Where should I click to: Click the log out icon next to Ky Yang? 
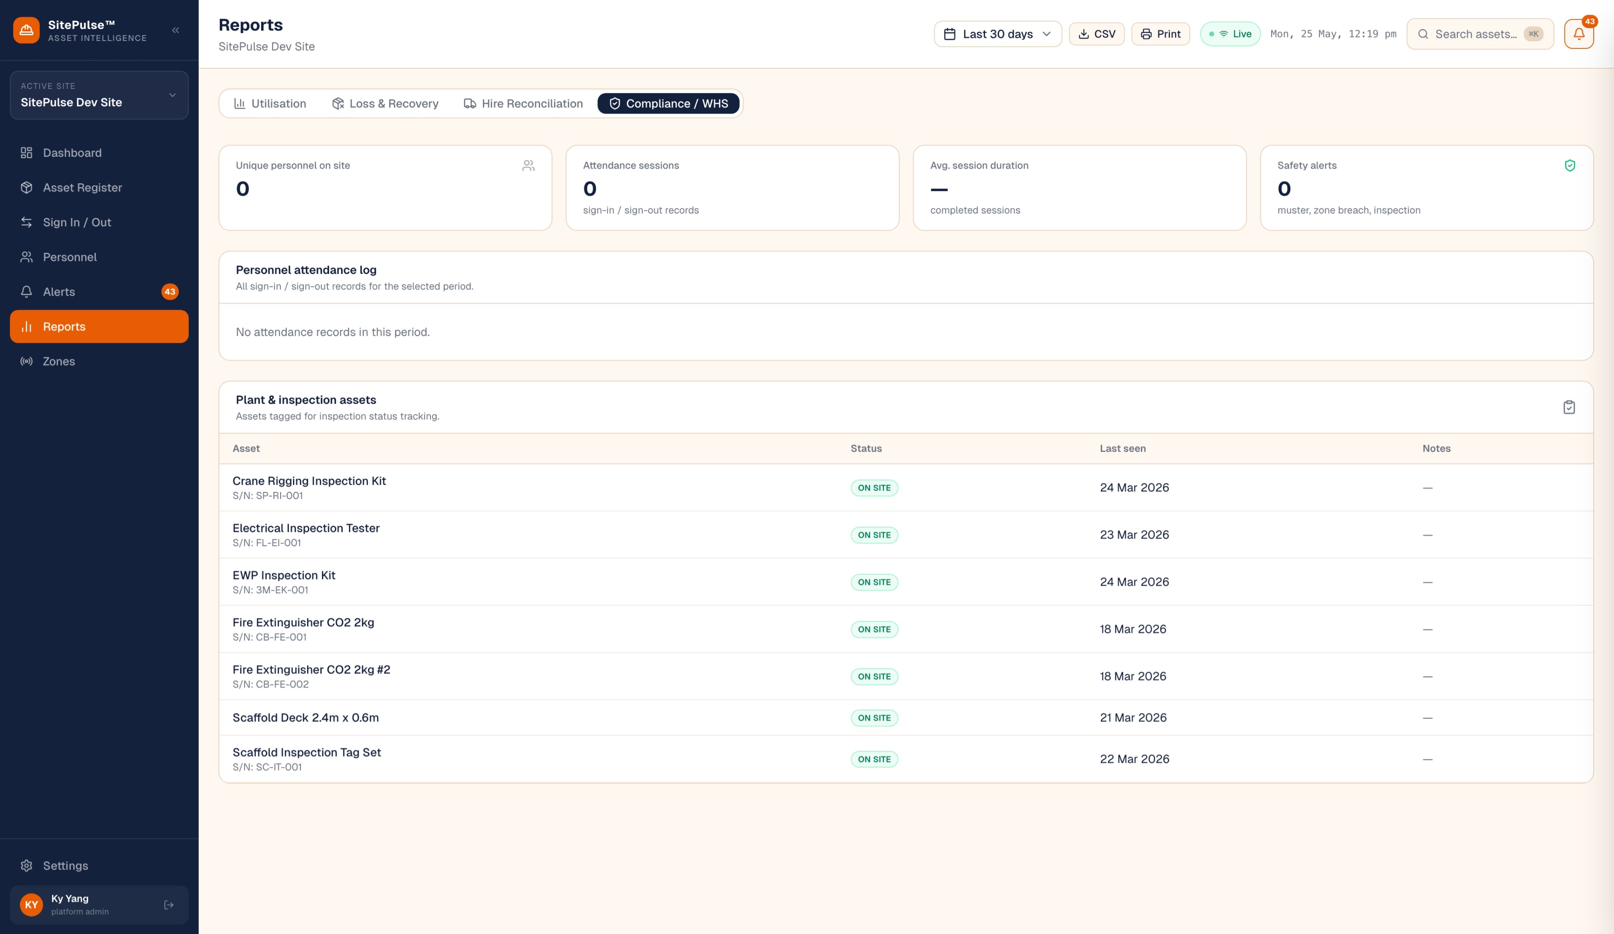pos(169,904)
